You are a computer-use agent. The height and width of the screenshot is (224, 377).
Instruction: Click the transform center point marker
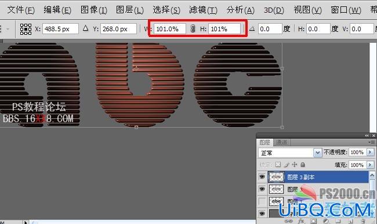click(136, 69)
